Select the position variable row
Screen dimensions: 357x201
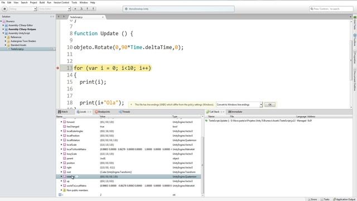(x=128, y=163)
